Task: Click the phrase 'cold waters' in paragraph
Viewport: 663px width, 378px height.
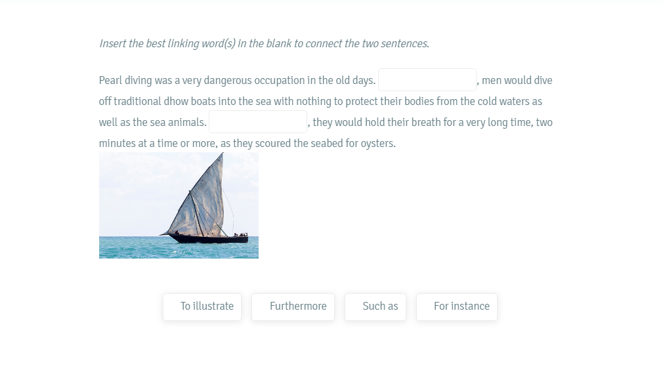Action: point(503,102)
